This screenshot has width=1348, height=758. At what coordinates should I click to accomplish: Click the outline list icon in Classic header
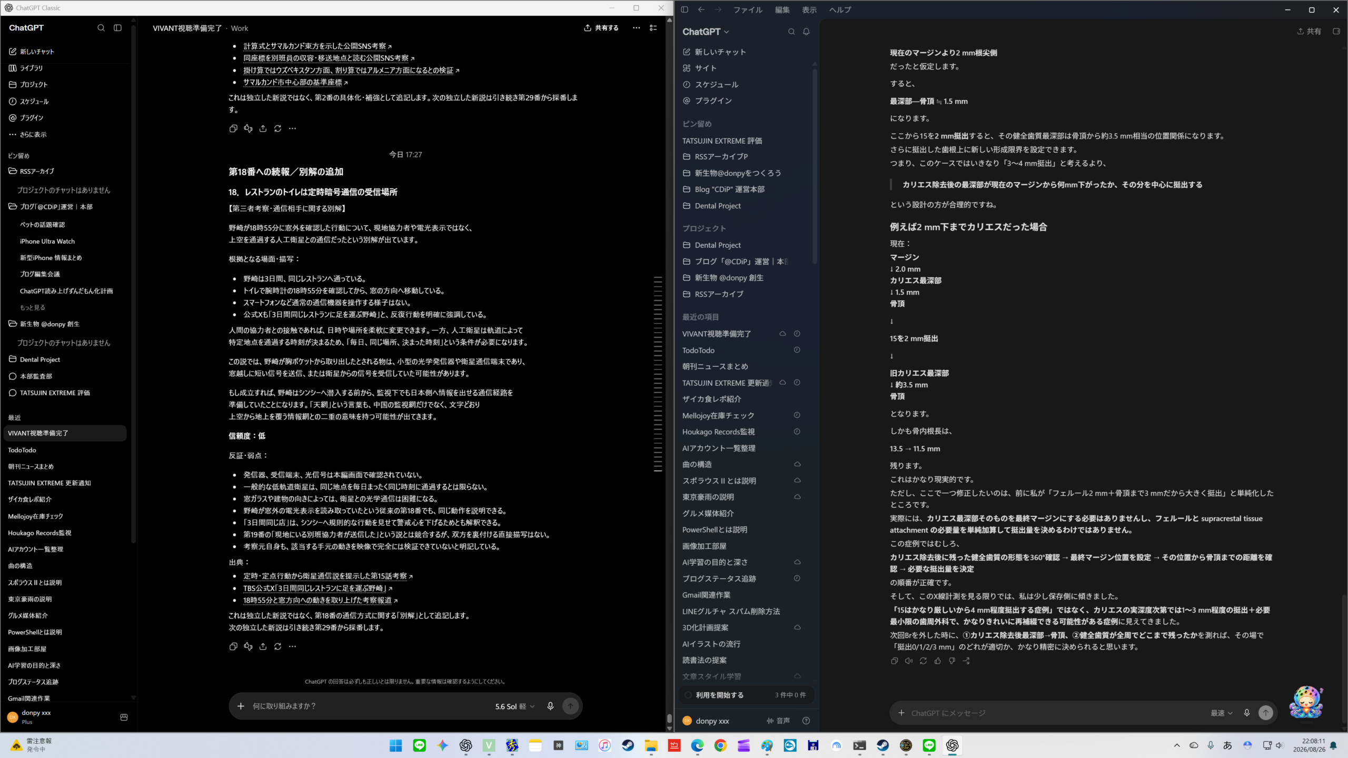pos(653,28)
